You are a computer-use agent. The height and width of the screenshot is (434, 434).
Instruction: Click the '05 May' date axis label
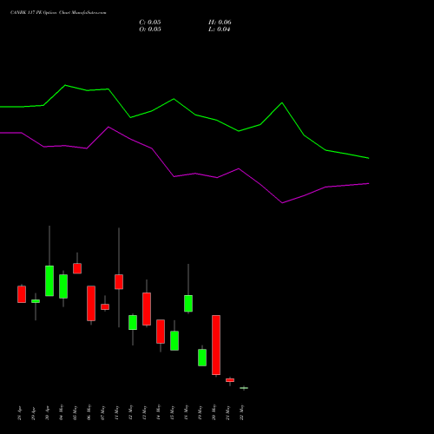(76, 412)
